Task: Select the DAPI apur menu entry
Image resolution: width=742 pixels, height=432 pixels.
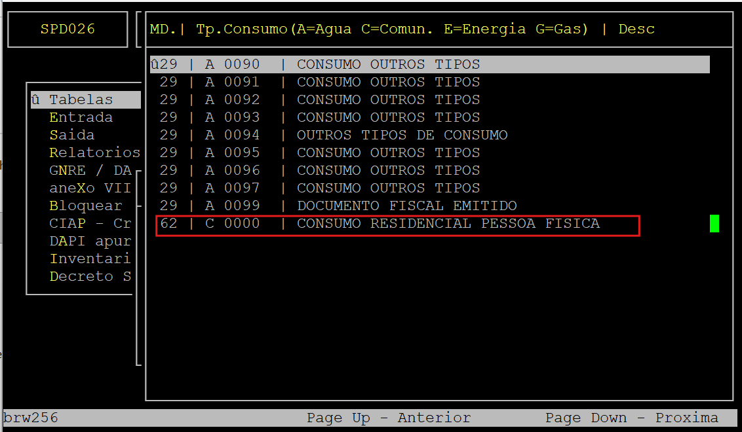Action: tap(90, 242)
